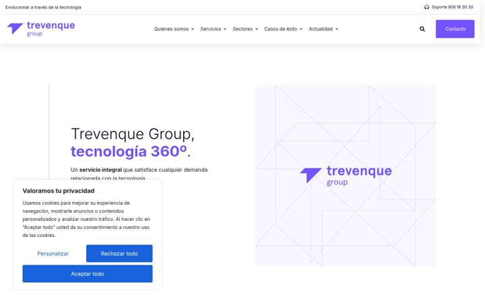The width and height of the screenshot is (485, 303).
Task: Click the Trevenque Group header logo
Action: [41, 29]
